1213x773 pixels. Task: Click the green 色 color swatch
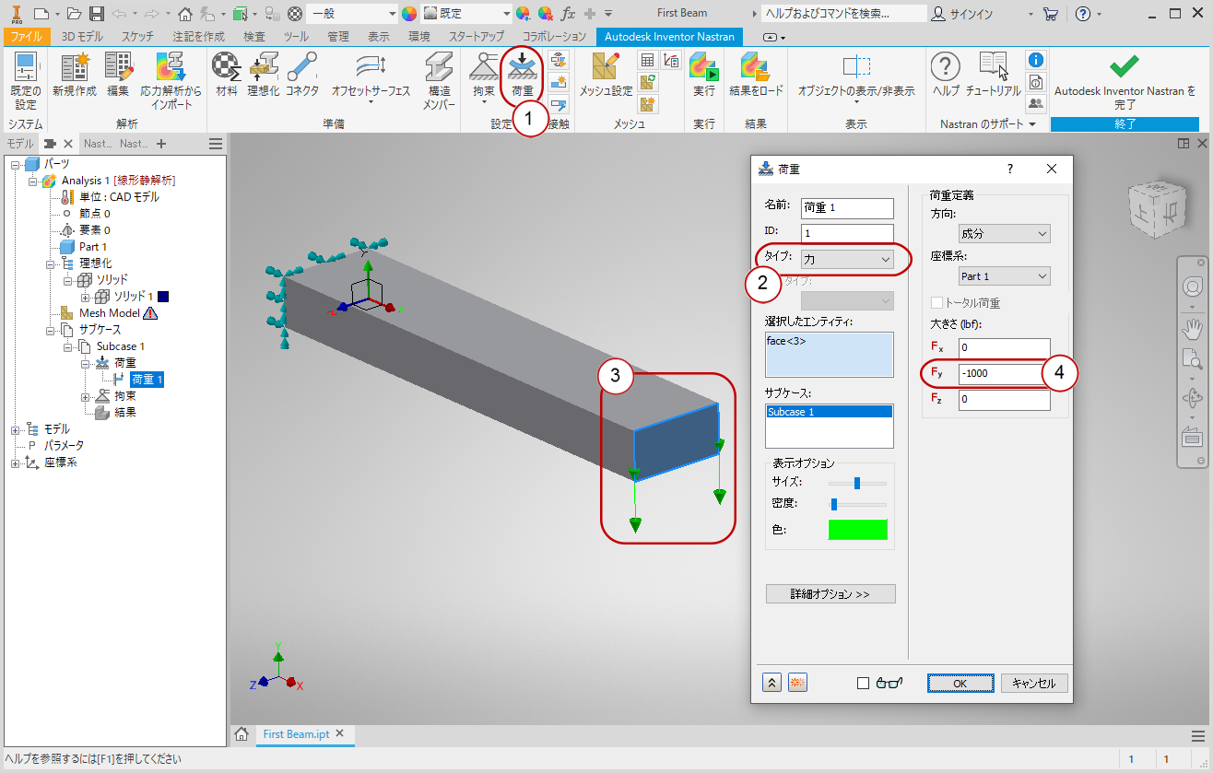[857, 530]
